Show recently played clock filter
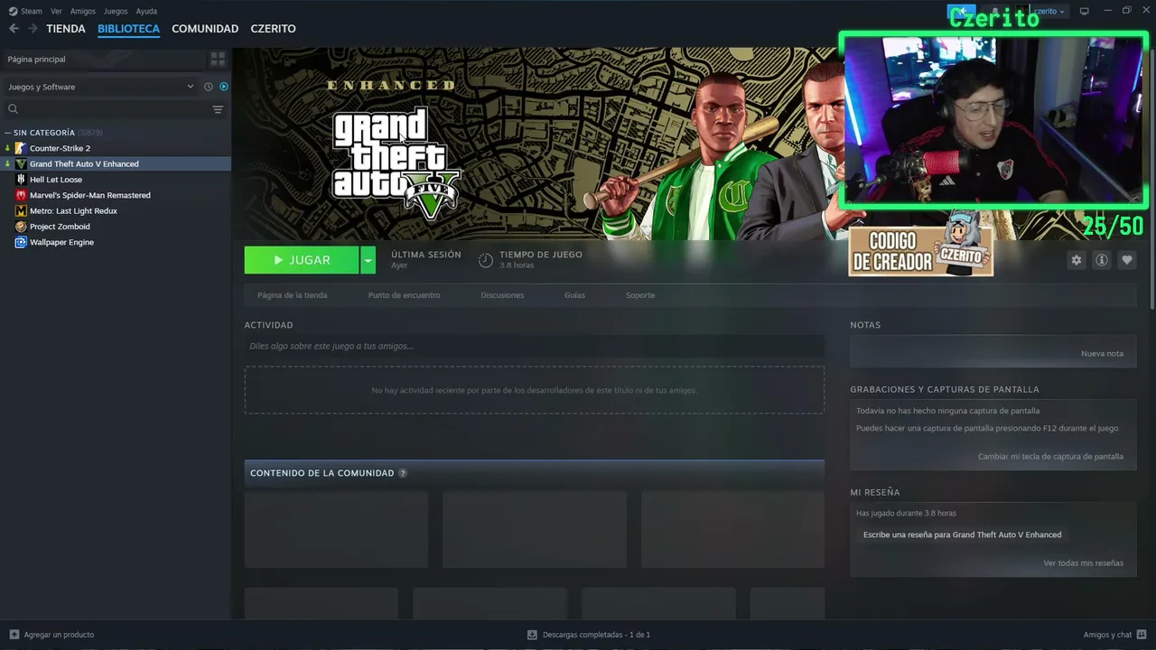The height and width of the screenshot is (650, 1156). (208, 87)
